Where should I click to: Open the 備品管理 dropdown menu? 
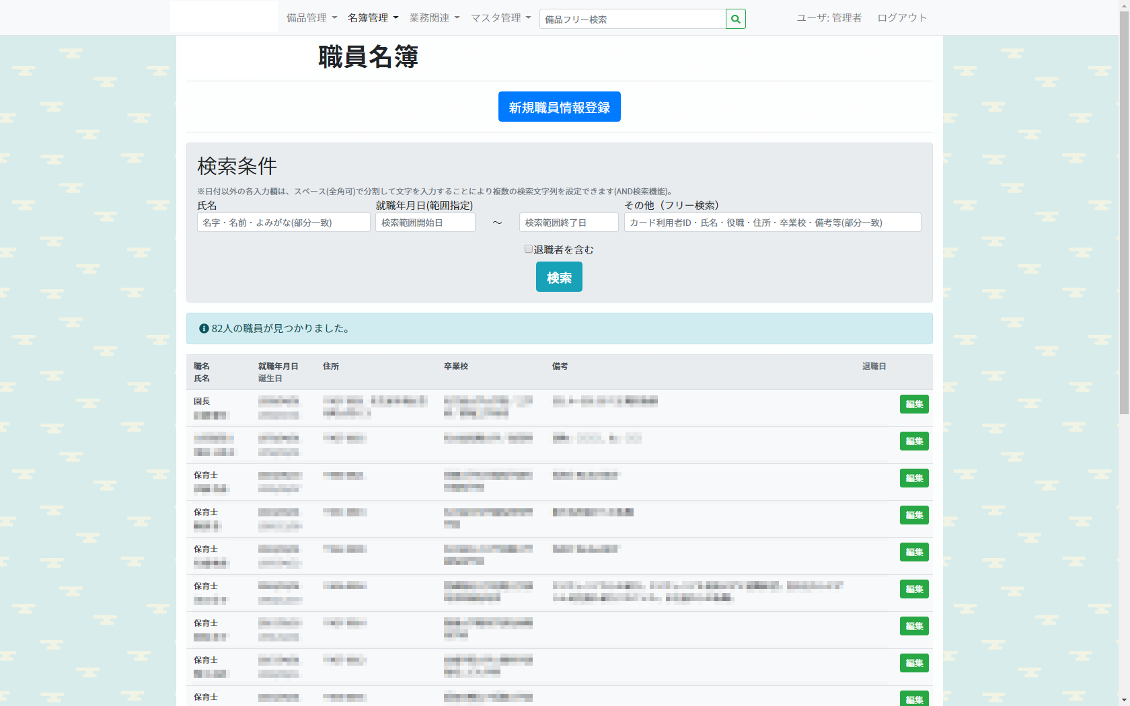click(x=312, y=18)
